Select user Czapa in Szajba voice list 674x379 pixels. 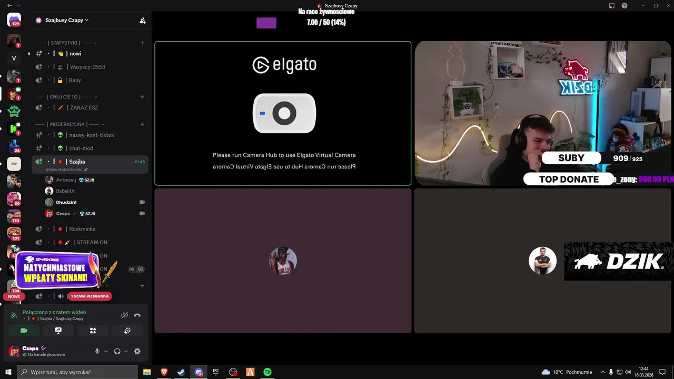[x=95, y=213]
